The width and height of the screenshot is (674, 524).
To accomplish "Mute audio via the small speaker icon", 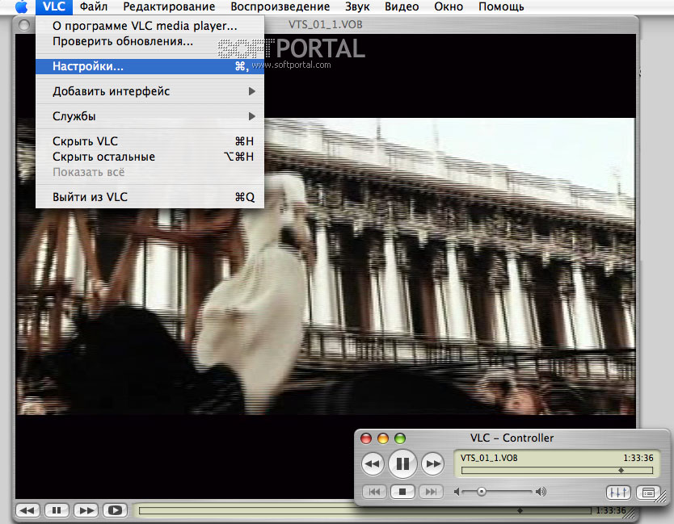I will point(457,492).
